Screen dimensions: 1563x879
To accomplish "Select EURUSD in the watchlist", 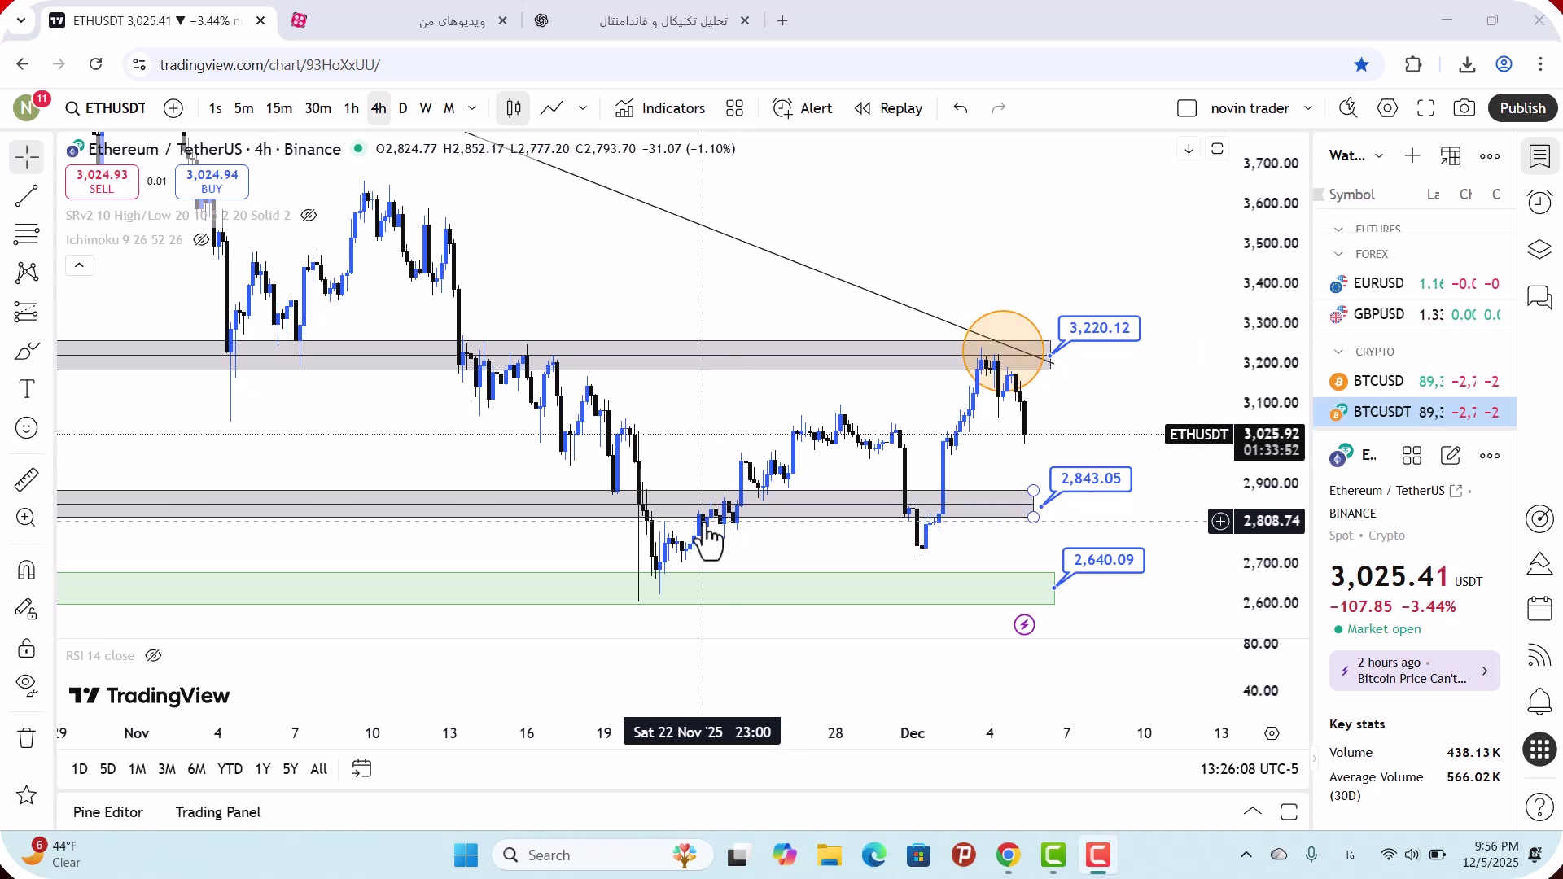I will point(1415,284).
